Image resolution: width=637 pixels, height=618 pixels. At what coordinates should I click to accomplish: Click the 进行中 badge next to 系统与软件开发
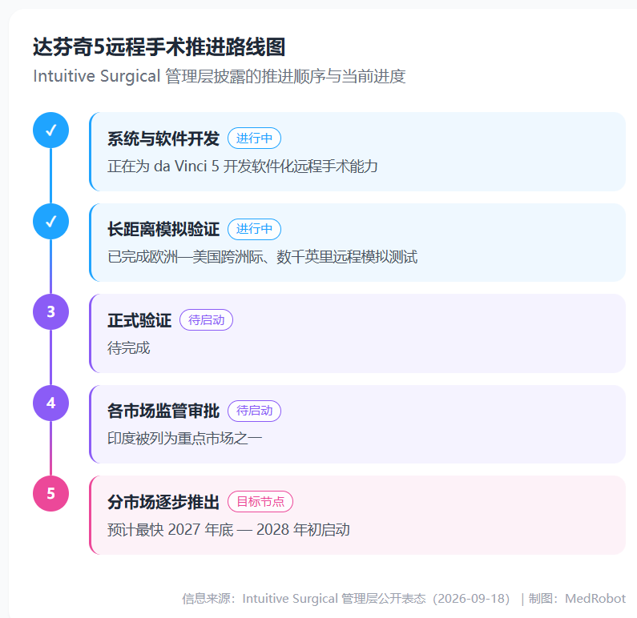pos(254,138)
